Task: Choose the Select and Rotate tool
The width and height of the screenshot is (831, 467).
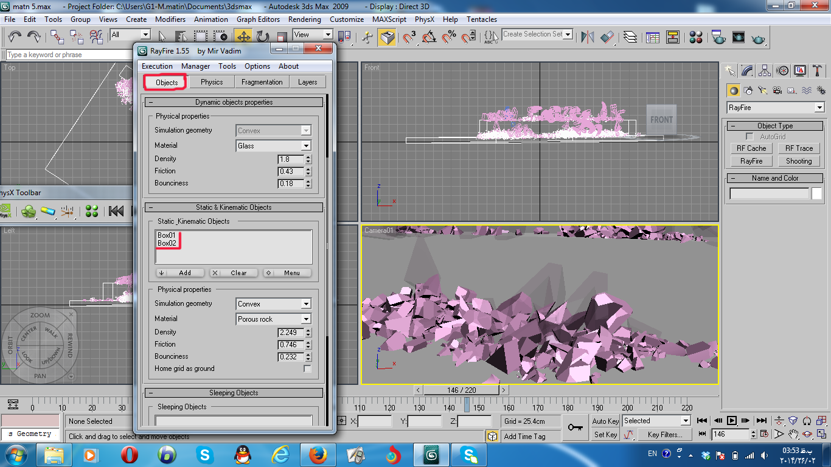Action: point(263,36)
